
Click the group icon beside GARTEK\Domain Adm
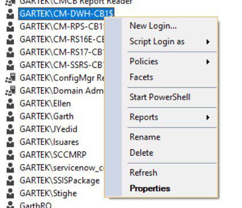10,91
